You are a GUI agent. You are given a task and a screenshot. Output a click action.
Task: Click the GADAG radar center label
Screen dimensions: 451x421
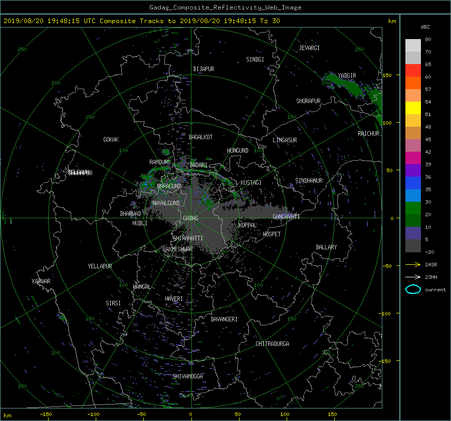pos(190,218)
